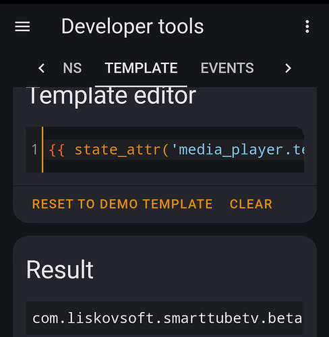Click the 'media_player.te string in code
329x337 pixels.
(x=237, y=150)
